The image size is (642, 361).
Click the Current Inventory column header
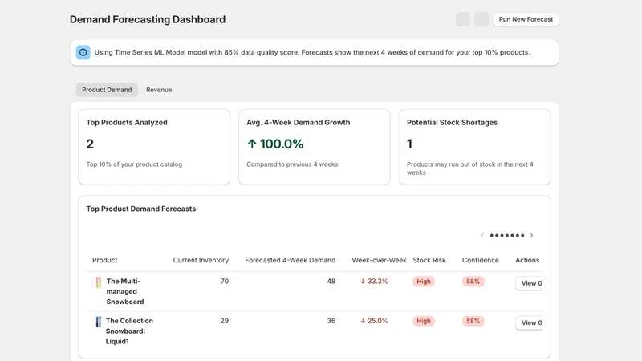pyautogui.click(x=201, y=260)
